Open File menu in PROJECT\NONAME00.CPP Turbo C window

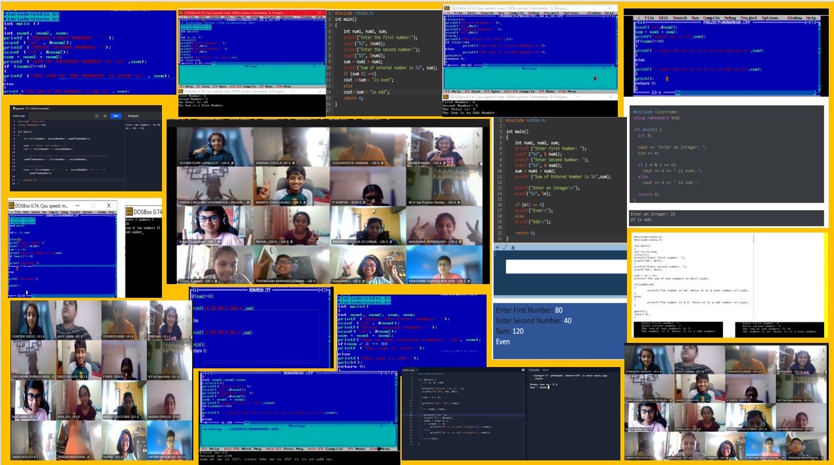[650, 18]
